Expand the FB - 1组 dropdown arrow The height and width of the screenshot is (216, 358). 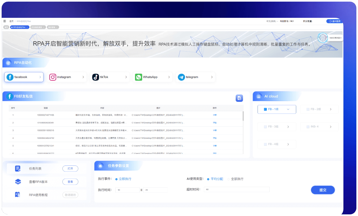[x=288, y=109]
